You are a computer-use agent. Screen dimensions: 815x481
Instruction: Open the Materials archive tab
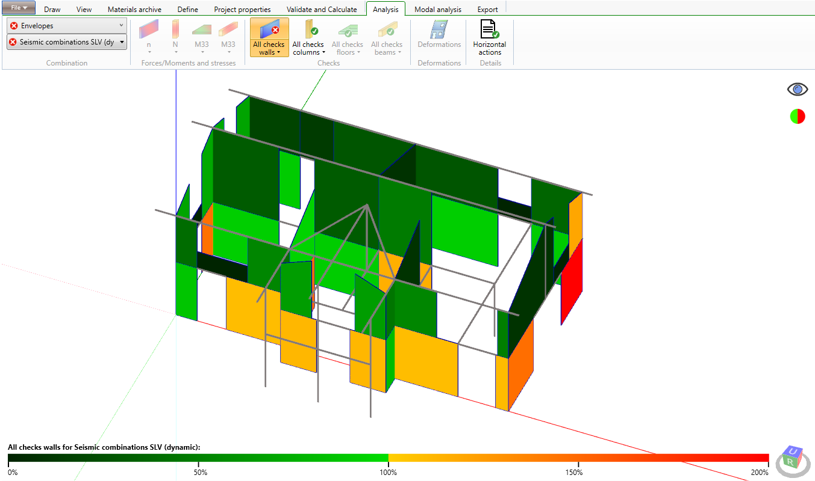pyautogui.click(x=135, y=10)
